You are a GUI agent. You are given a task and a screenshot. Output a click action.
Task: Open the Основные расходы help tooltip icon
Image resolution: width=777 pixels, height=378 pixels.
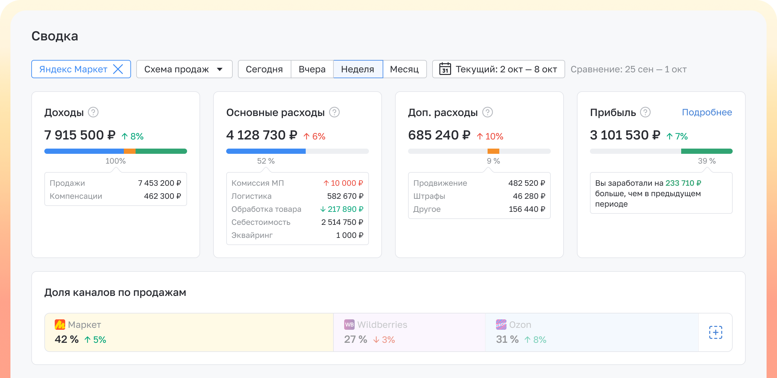click(334, 112)
